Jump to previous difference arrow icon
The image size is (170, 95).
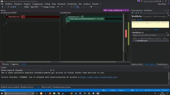[x=71, y=7]
